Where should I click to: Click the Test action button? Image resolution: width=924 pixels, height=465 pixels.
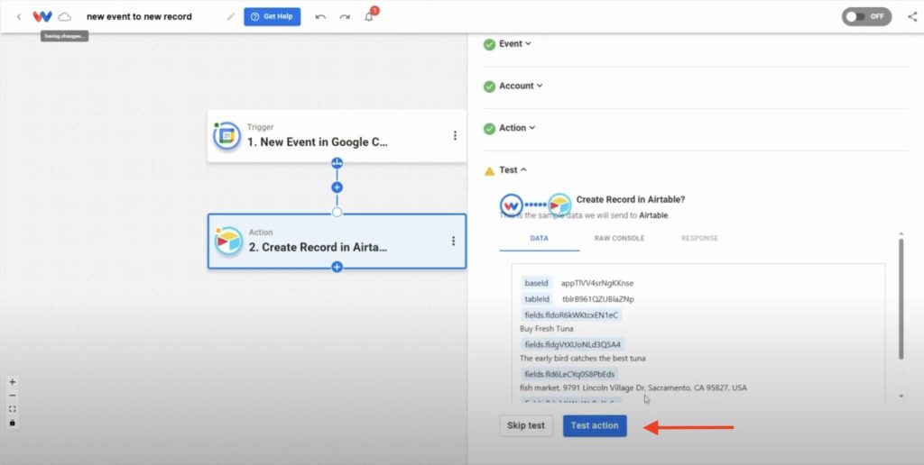595,425
